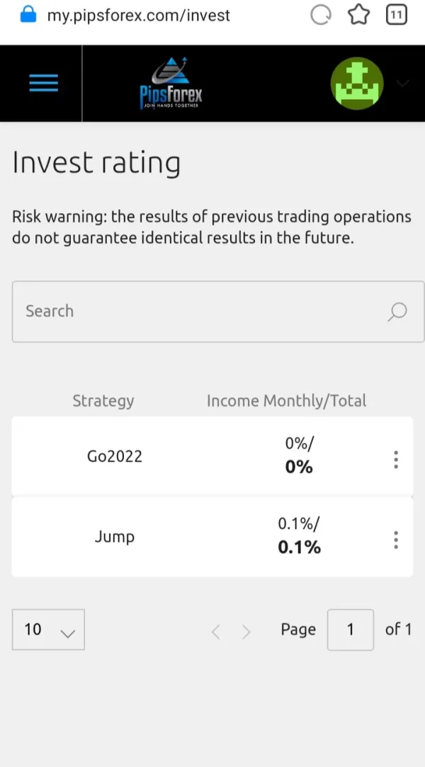Select the Jump strategy row
This screenshot has width=425, height=767.
click(115, 537)
